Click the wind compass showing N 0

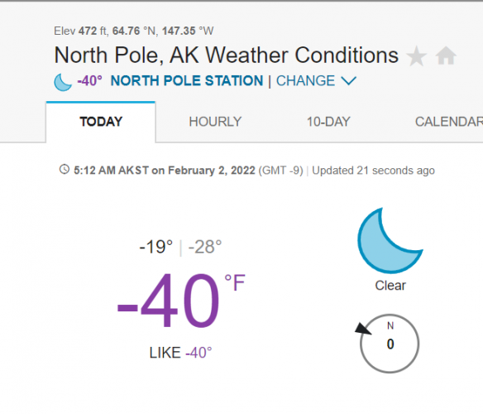pos(390,344)
